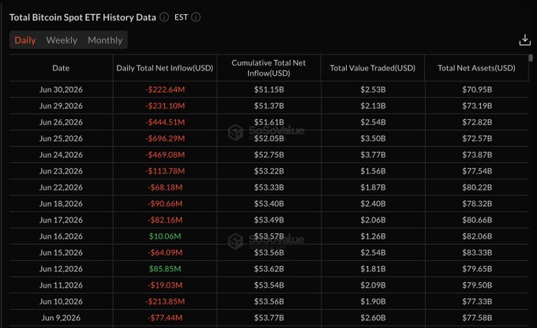
Task: Click the EST timezone label
Action: [181, 17]
